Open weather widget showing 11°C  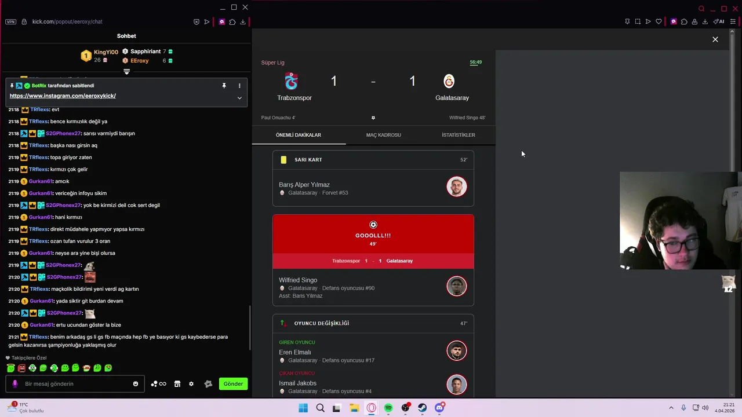(26, 408)
